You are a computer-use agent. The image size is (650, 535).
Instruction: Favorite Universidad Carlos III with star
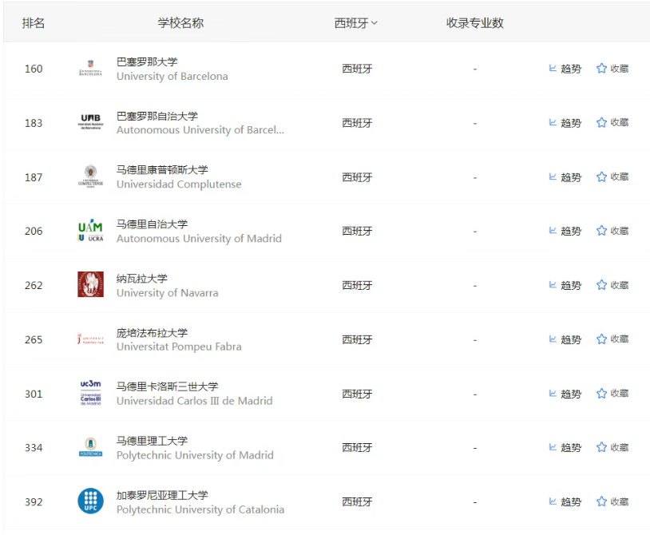(612, 394)
